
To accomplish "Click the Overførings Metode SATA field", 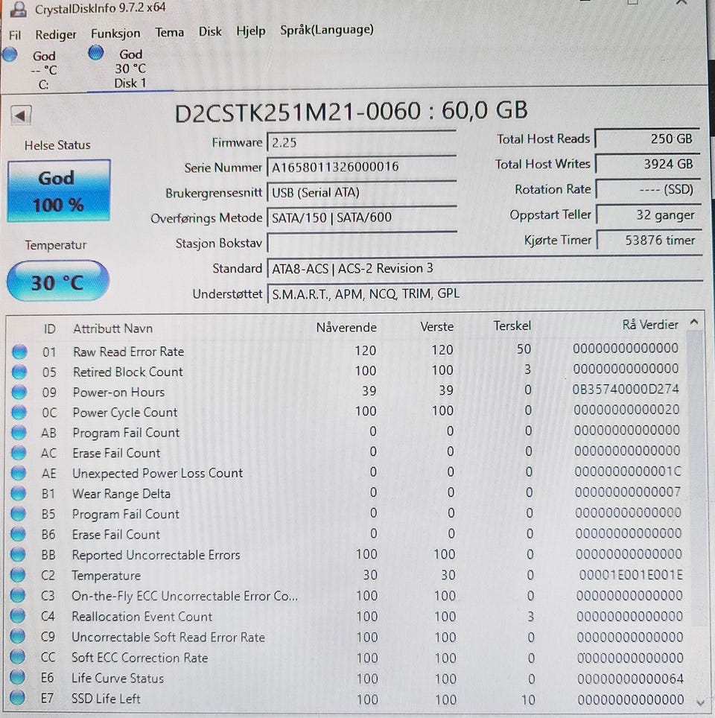I will 361,217.
